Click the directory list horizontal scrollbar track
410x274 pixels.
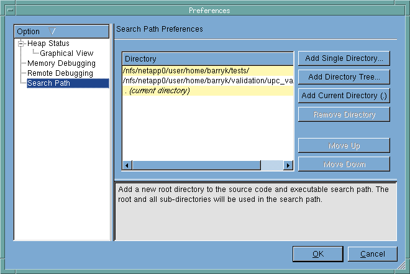pos(193,165)
